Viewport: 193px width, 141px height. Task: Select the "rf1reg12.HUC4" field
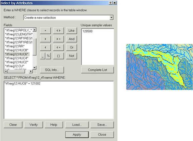17,58
